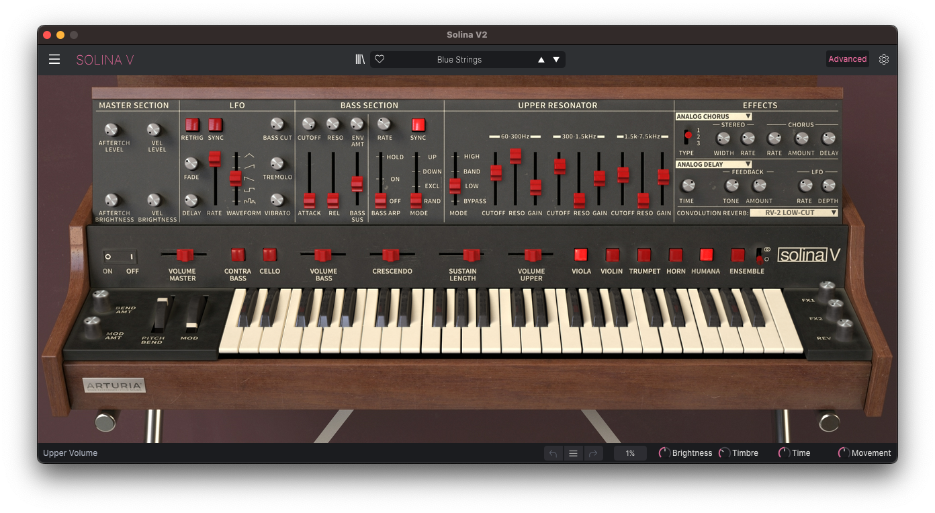Click the Pitch Bend wheel
This screenshot has width=935, height=513.
(160, 314)
